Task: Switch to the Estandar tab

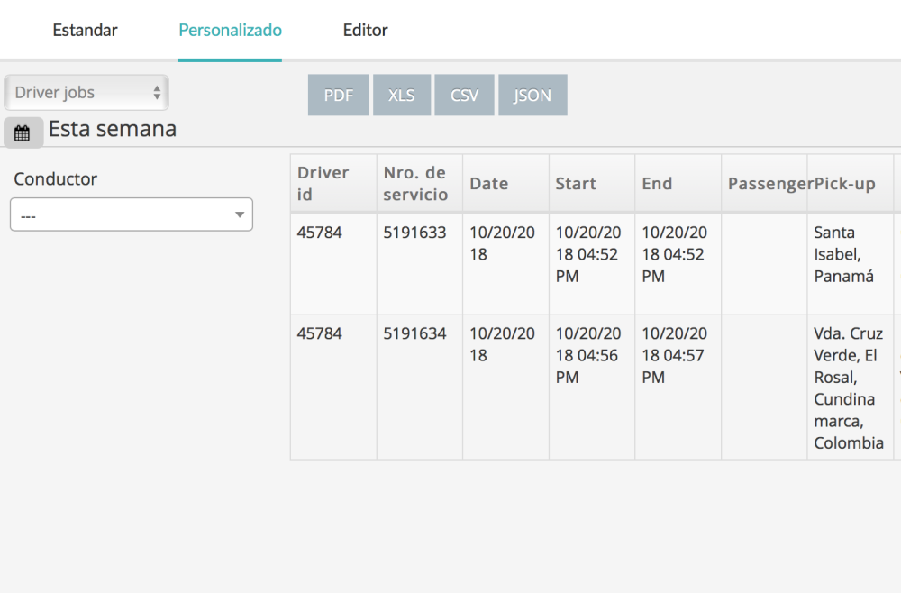Action: (85, 30)
